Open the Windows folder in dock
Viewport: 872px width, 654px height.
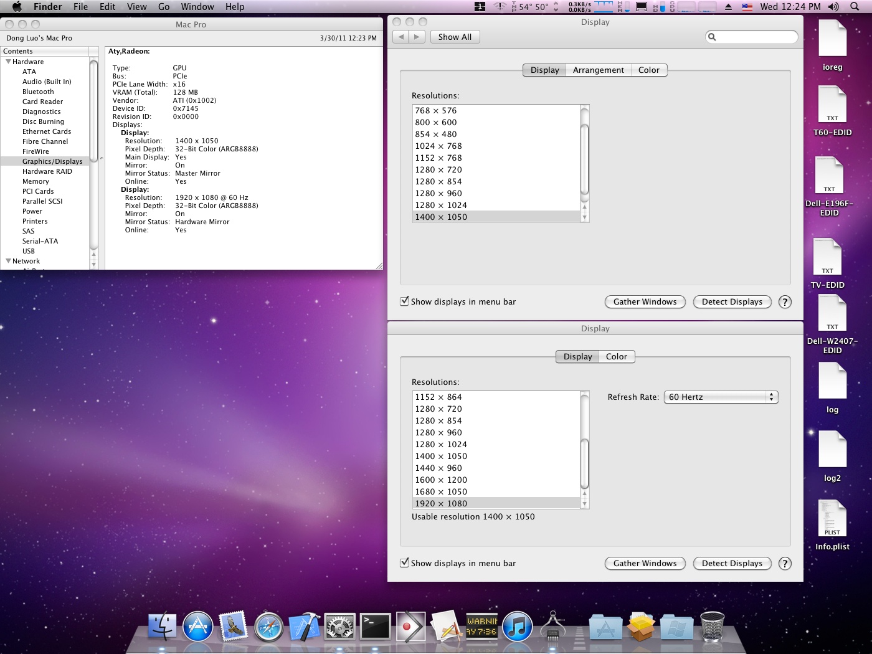(x=676, y=627)
